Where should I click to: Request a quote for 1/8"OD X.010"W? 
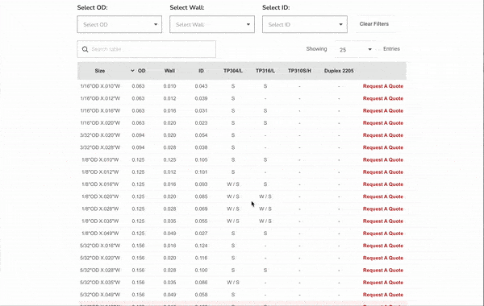point(382,159)
